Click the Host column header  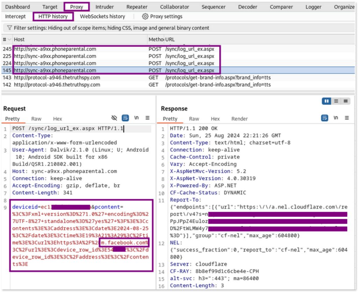click(19, 40)
